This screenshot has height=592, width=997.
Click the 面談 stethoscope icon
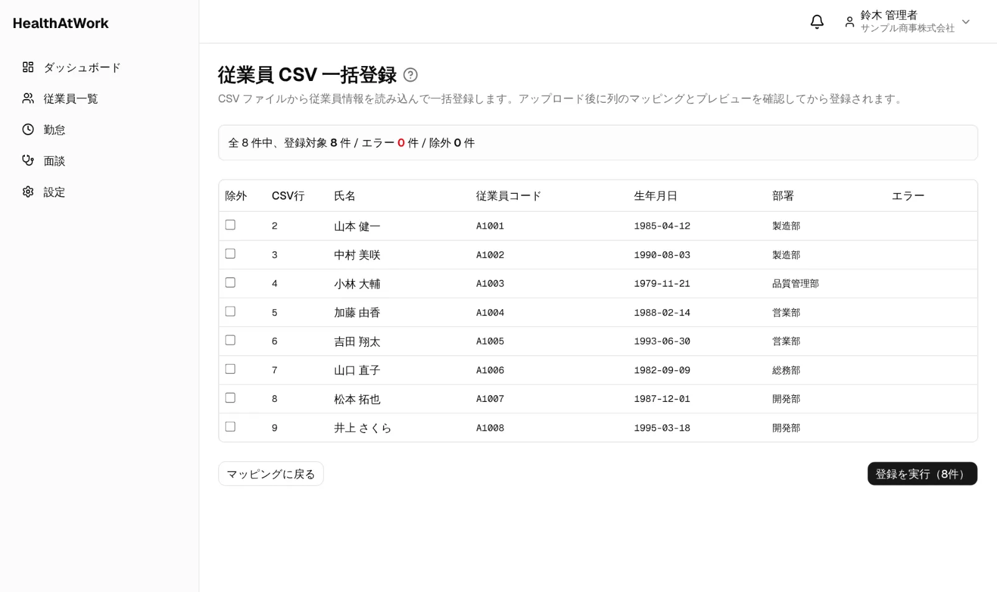click(x=28, y=161)
